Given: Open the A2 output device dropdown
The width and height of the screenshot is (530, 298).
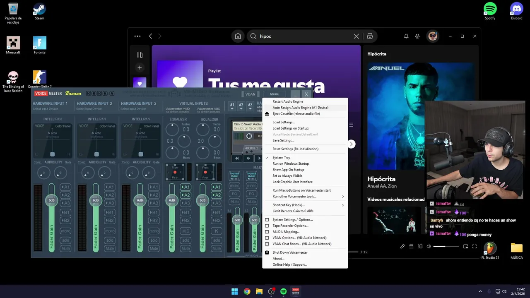Looking at the screenshot, I should 241,106.
